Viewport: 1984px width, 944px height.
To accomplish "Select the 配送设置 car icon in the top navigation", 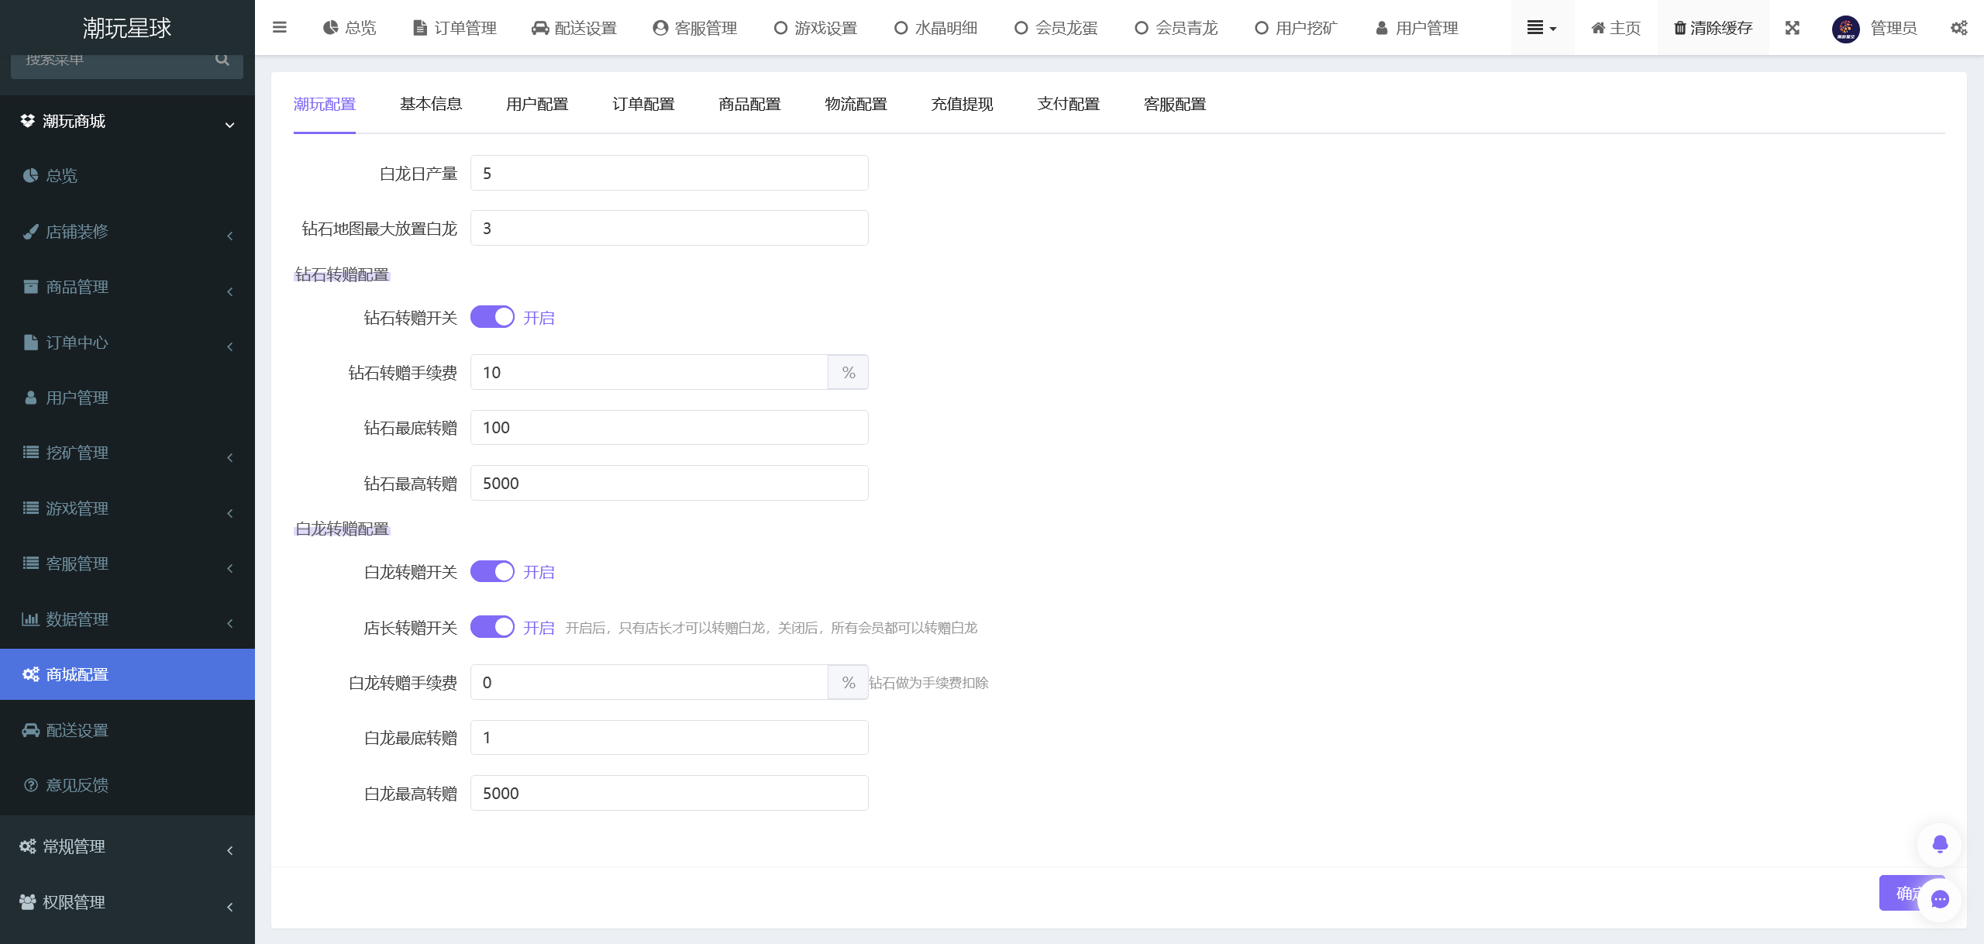I will [542, 28].
